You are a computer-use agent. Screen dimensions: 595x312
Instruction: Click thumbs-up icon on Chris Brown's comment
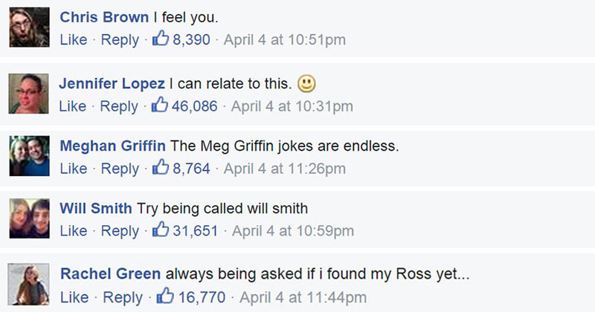[x=161, y=39]
